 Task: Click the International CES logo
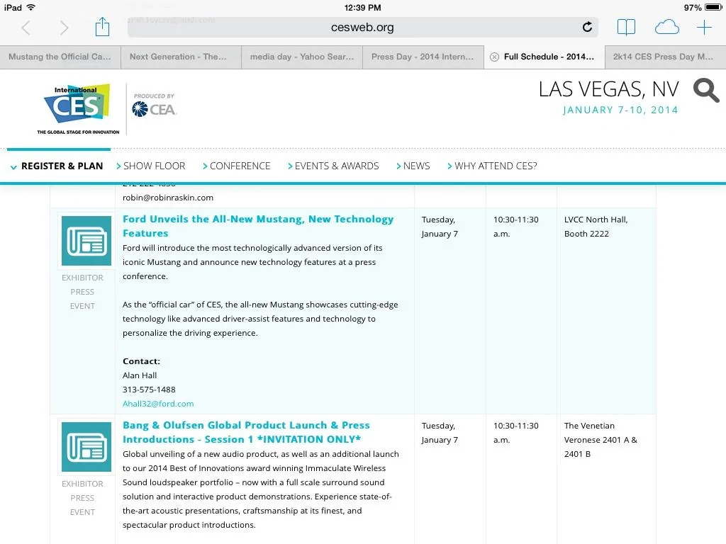[78, 109]
